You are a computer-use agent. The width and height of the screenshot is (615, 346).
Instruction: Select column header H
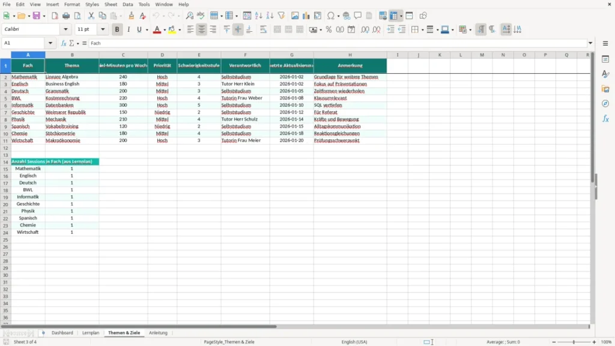(350, 55)
